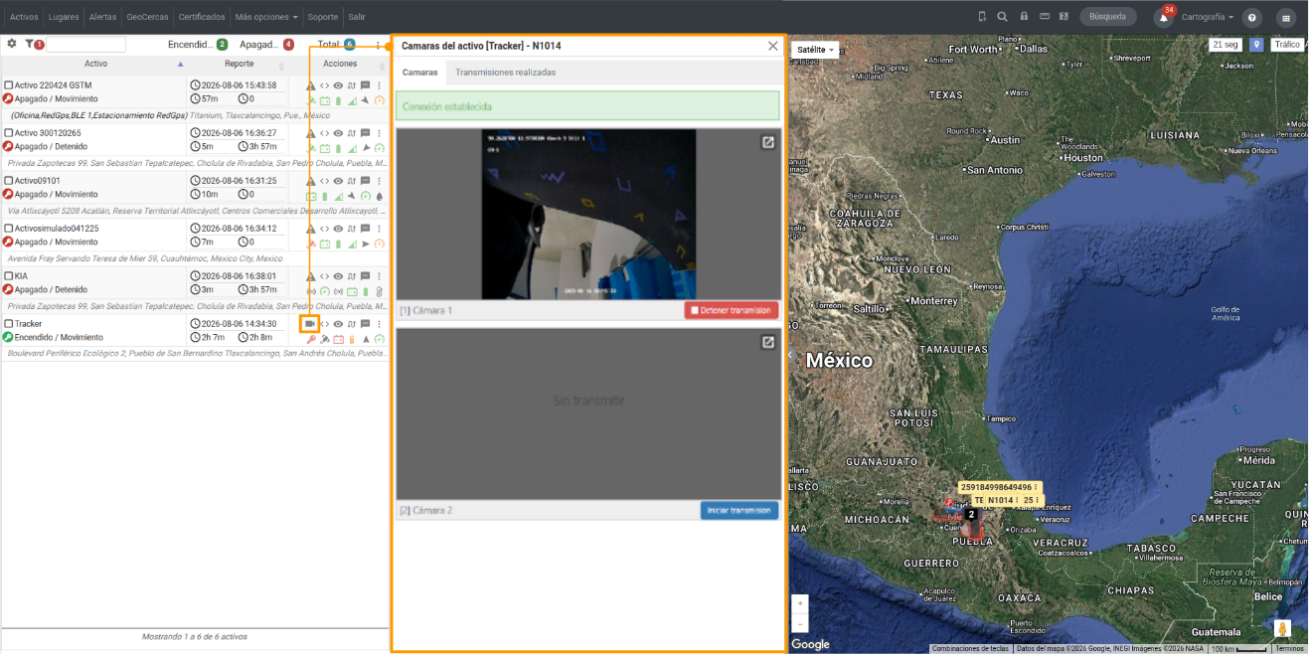
Task: Check the box for Activo 220424 GSTM
Action: click(8, 85)
